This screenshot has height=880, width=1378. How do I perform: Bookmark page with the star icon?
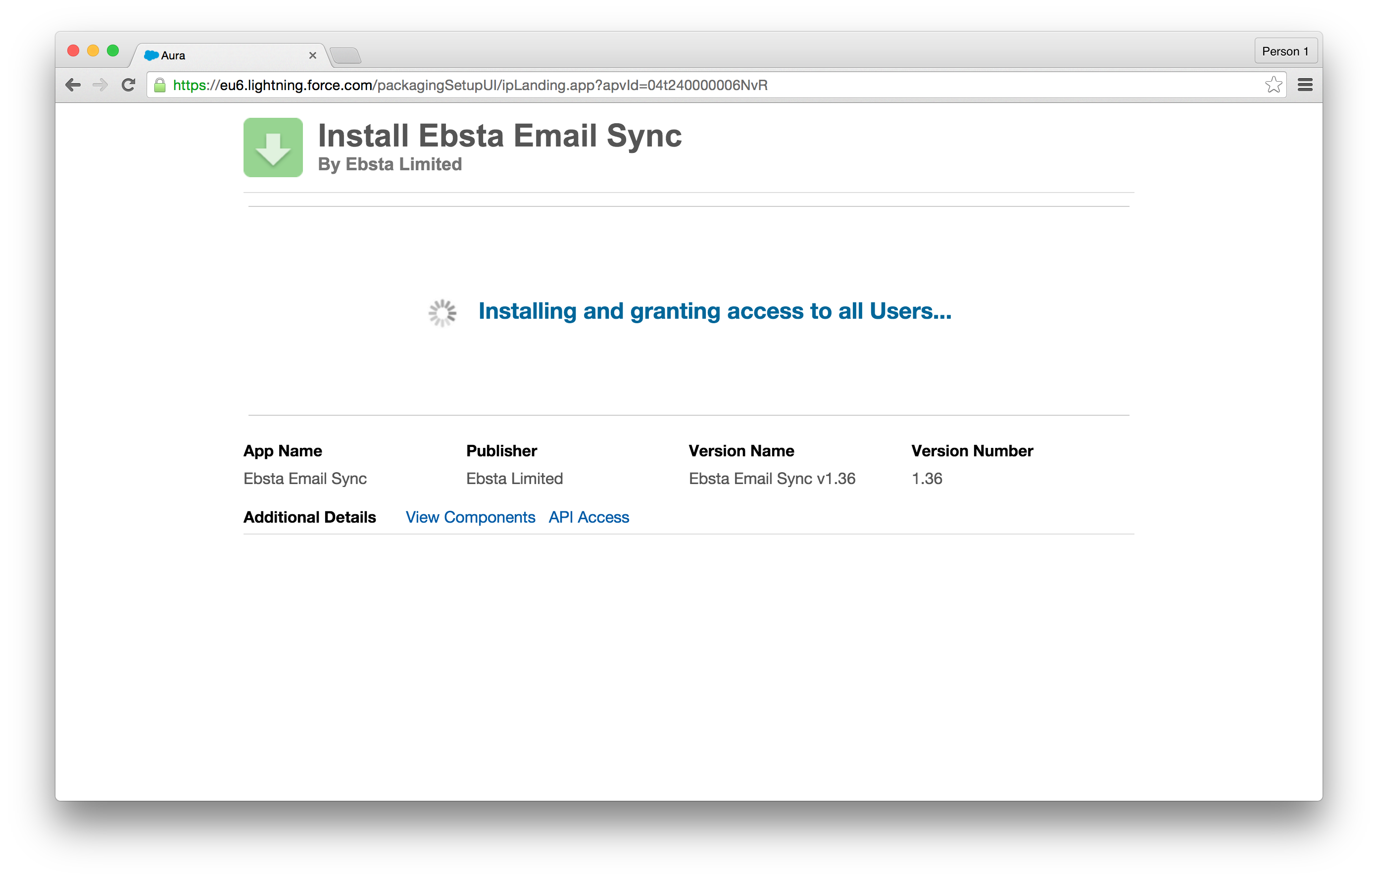click(x=1273, y=85)
